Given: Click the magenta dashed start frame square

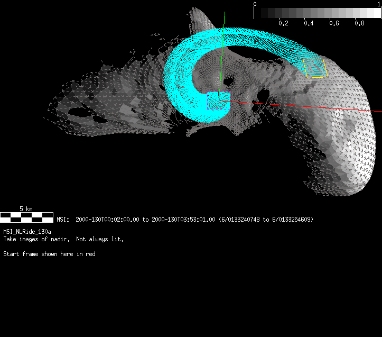Looking at the screenshot, I should tap(219, 101).
